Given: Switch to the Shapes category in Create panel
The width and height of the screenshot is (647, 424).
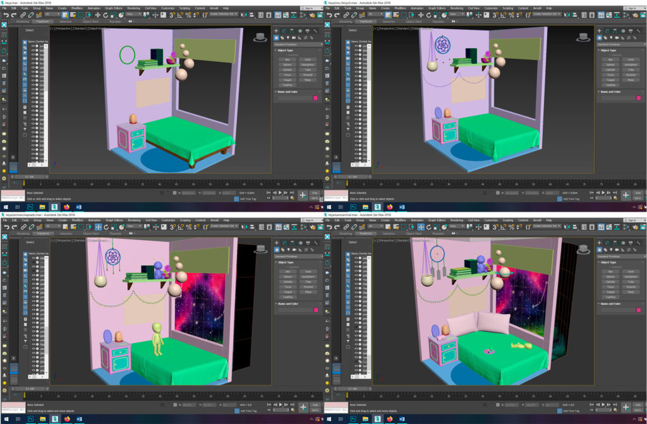Looking at the screenshot, I should [282, 37].
